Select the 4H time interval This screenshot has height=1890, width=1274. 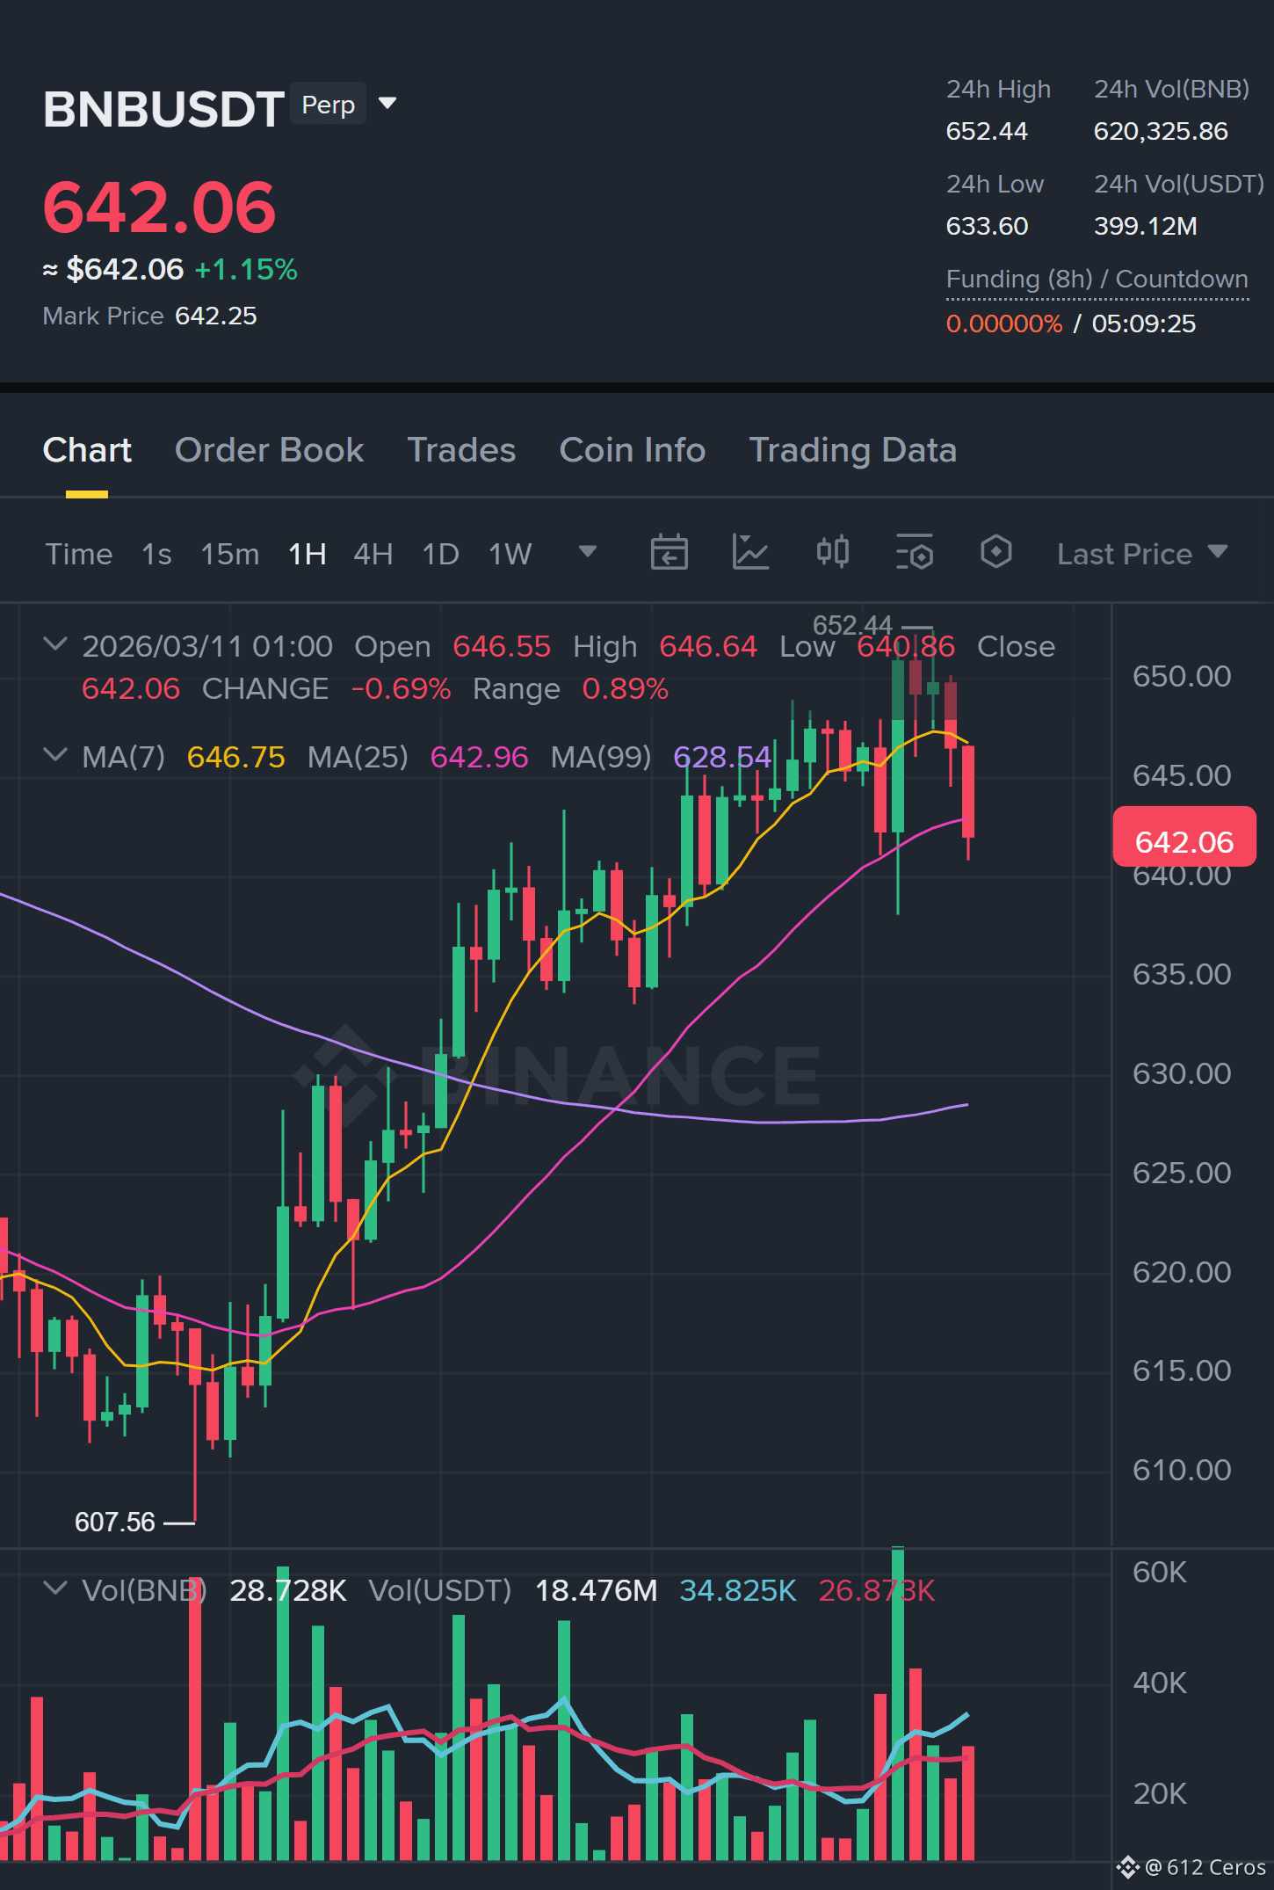coord(373,554)
